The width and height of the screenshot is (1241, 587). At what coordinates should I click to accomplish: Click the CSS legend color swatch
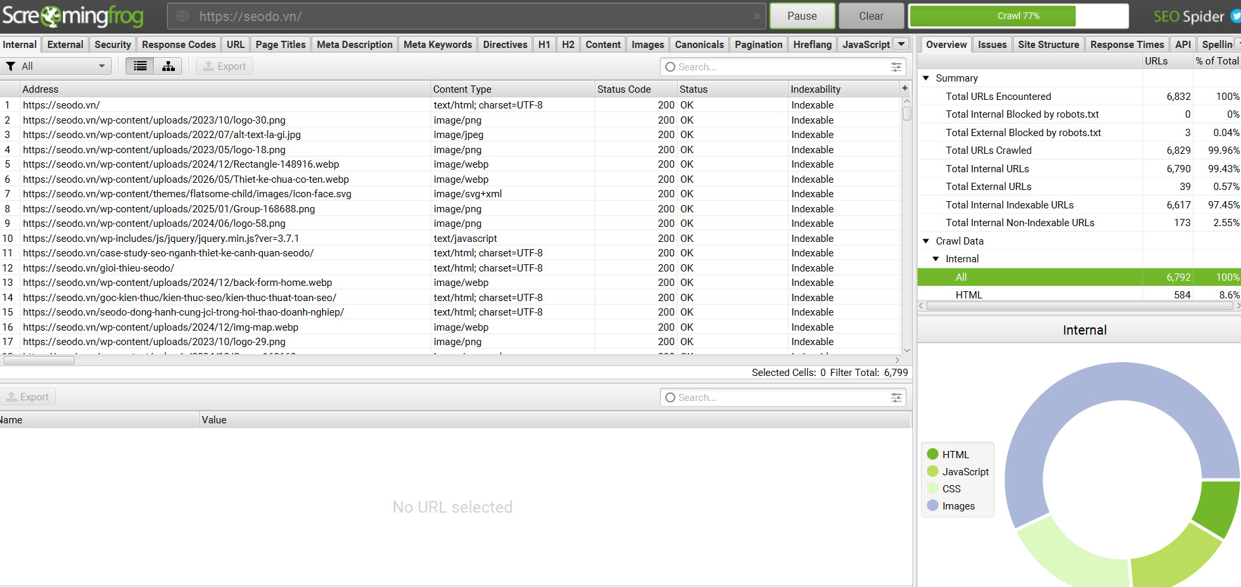tap(933, 488)
